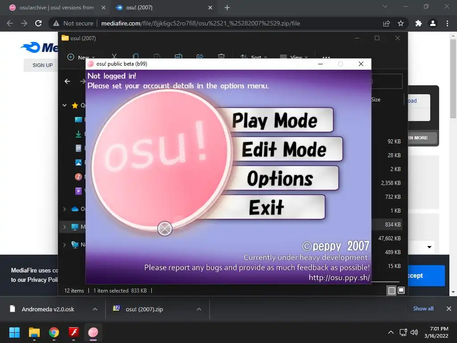Expand This PC node in File Explorer
The height and width of the screenshot is (343, 457).
pyautogui.click(x=64, y=226)
